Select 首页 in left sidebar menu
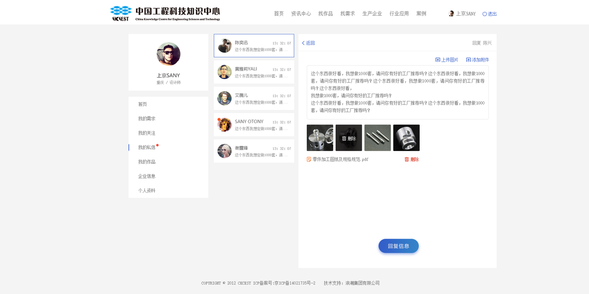 (x=142, y=104)
